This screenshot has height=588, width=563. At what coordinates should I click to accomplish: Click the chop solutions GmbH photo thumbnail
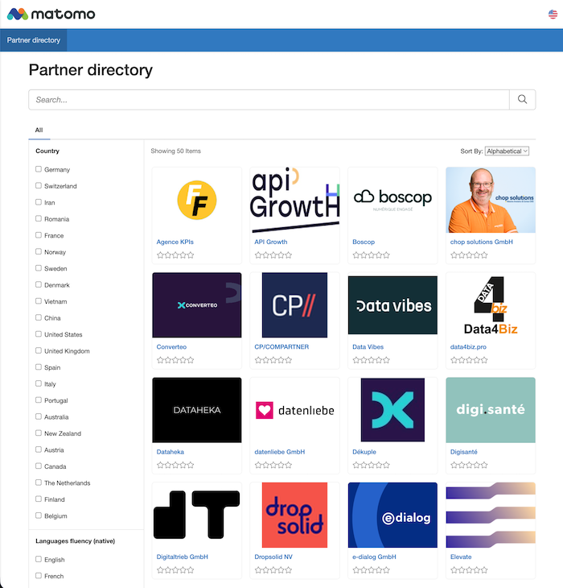pos(491,199)
